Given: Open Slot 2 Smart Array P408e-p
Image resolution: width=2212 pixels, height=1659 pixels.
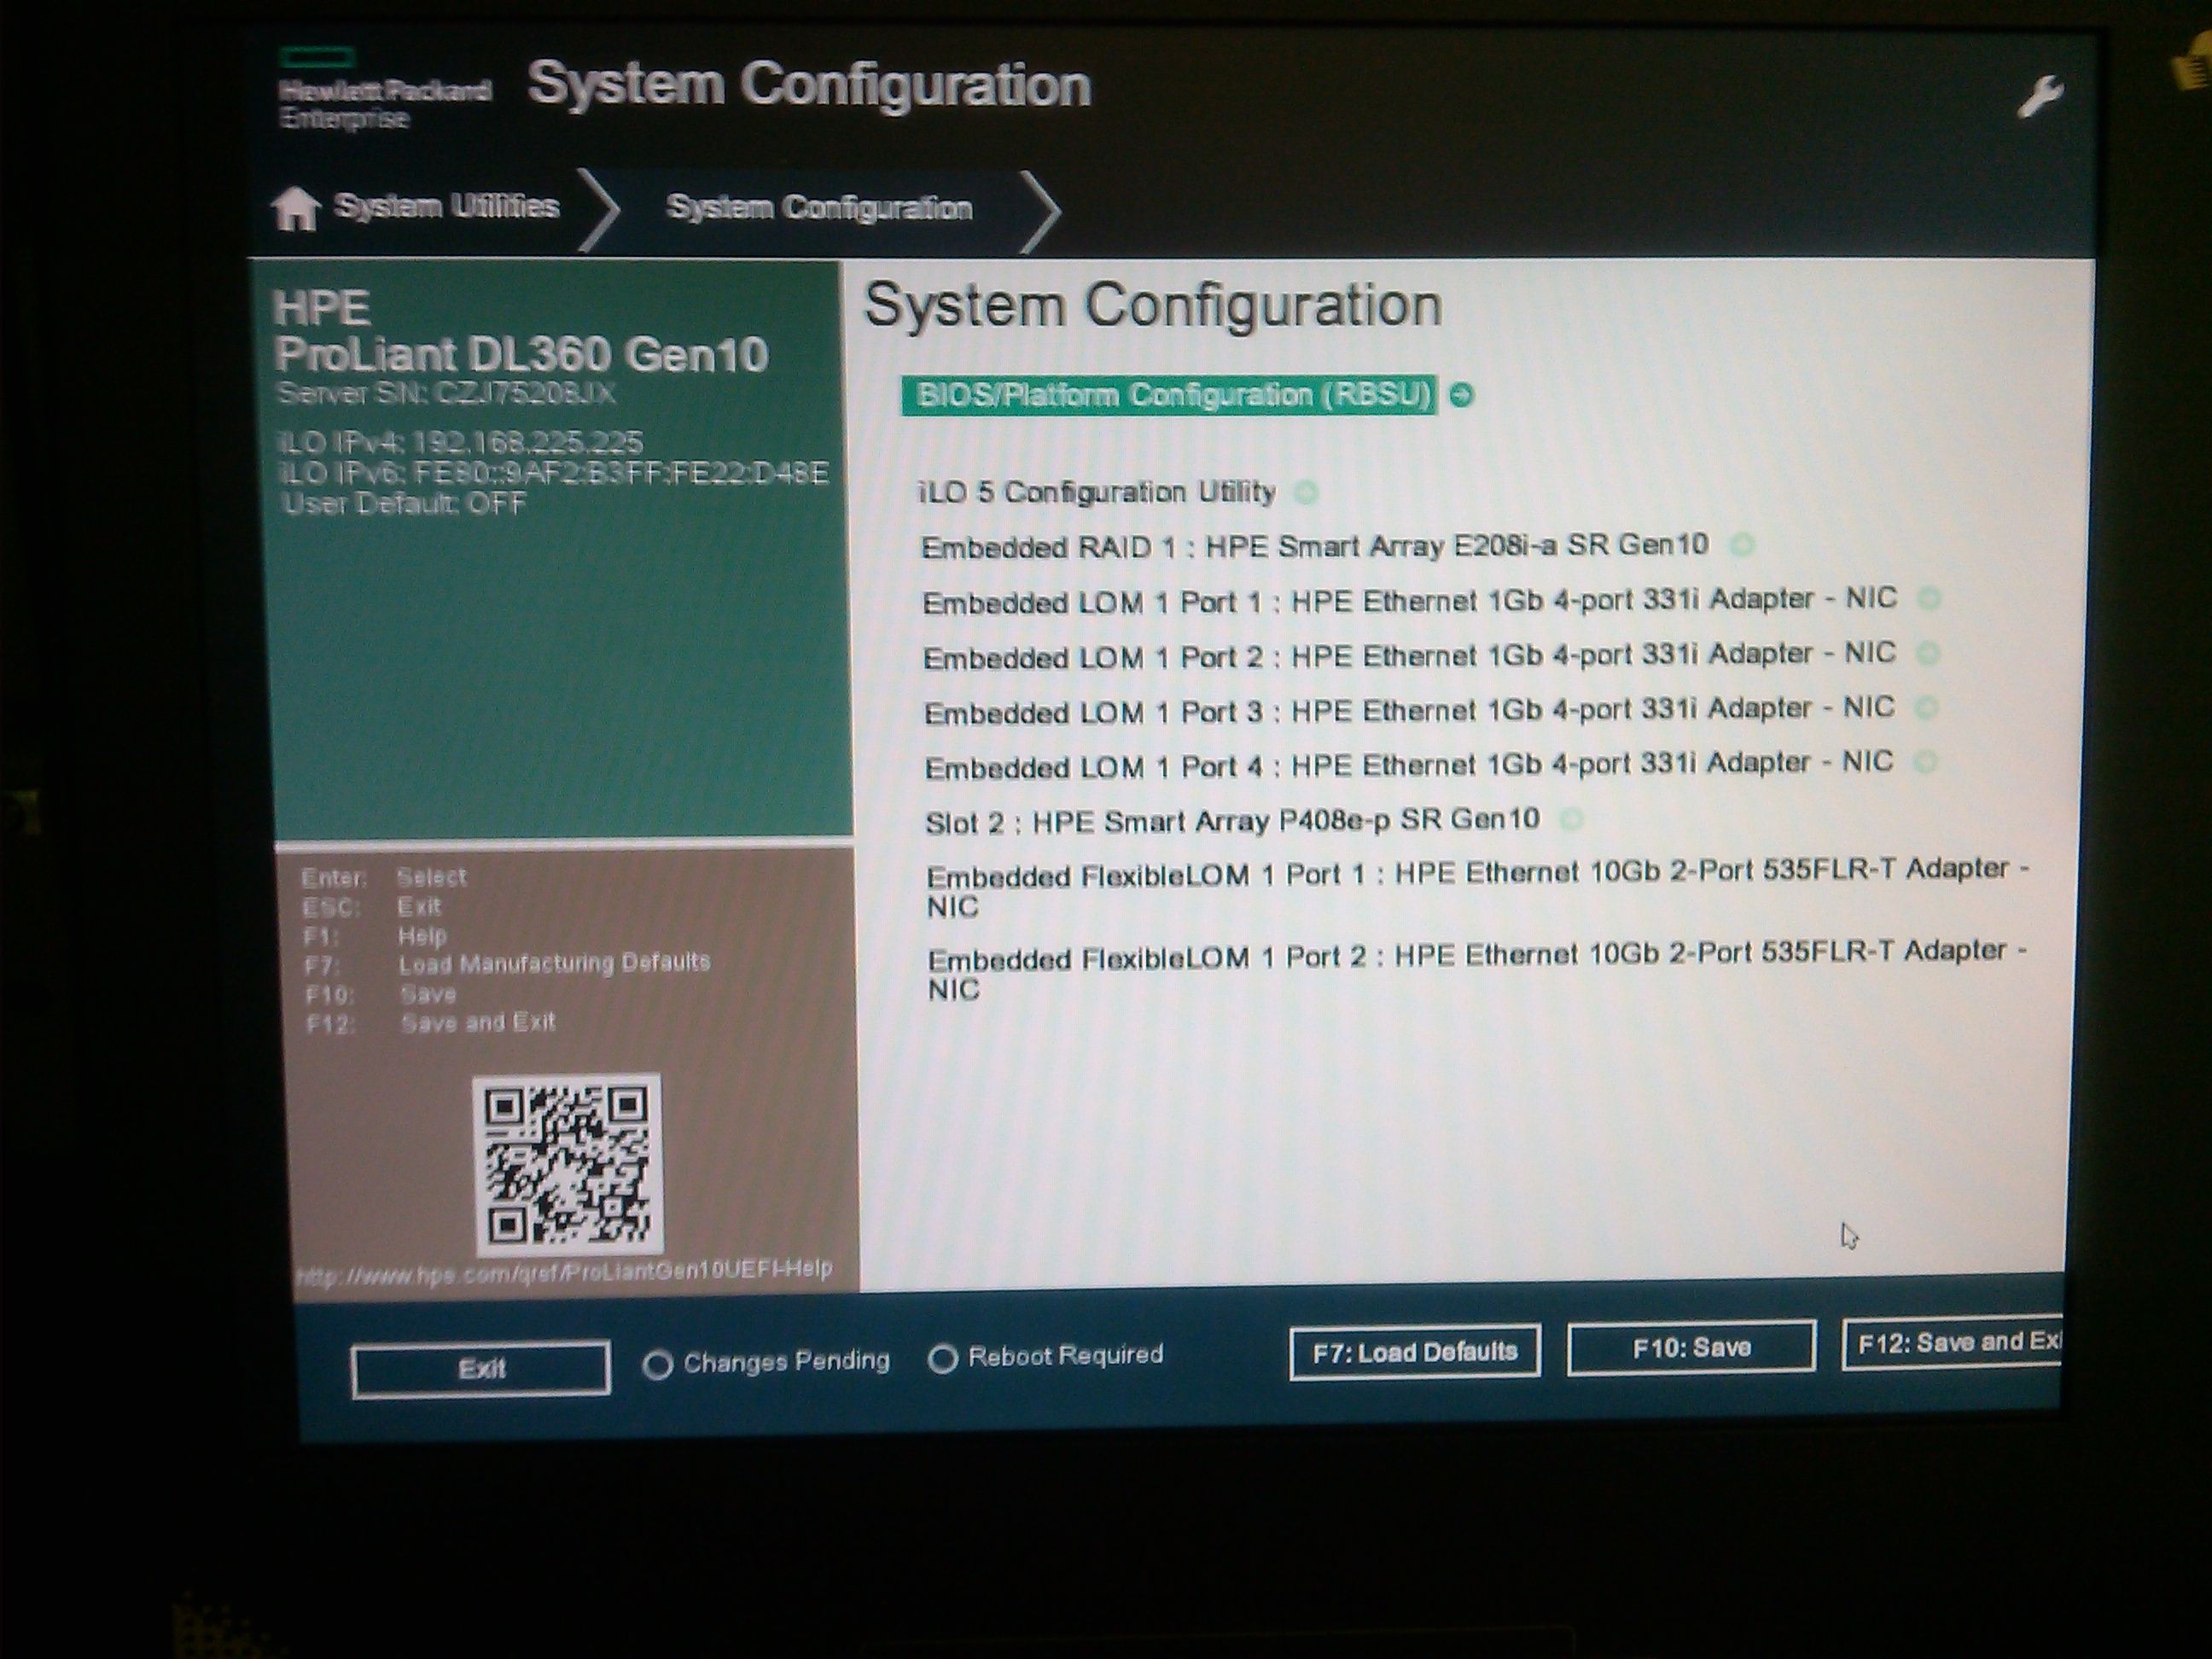Looking at the screenshot, I should click(x=1232, y=821).
